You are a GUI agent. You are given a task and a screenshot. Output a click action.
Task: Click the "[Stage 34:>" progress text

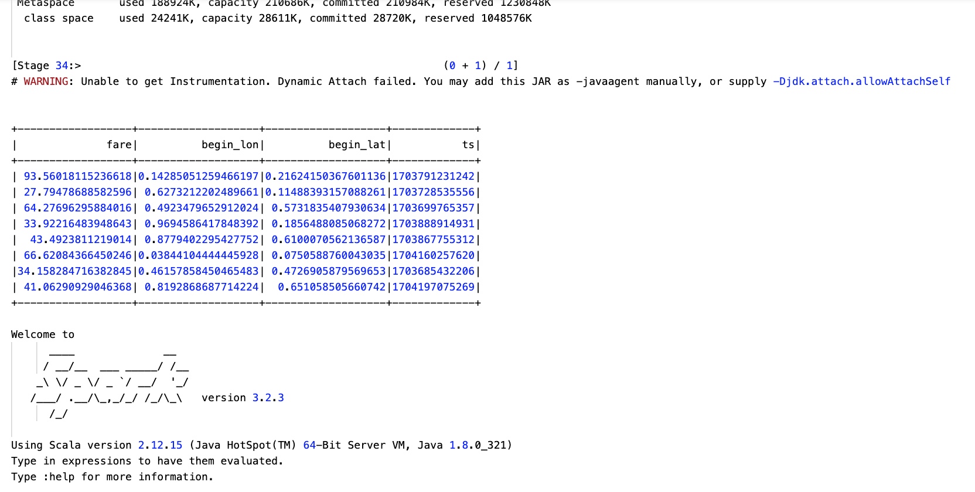point(46,66)
